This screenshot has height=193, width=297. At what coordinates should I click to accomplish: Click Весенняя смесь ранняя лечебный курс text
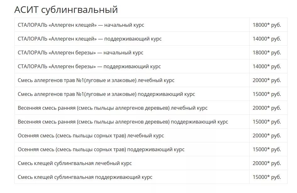pyautogui.click(x=112, y=108)
